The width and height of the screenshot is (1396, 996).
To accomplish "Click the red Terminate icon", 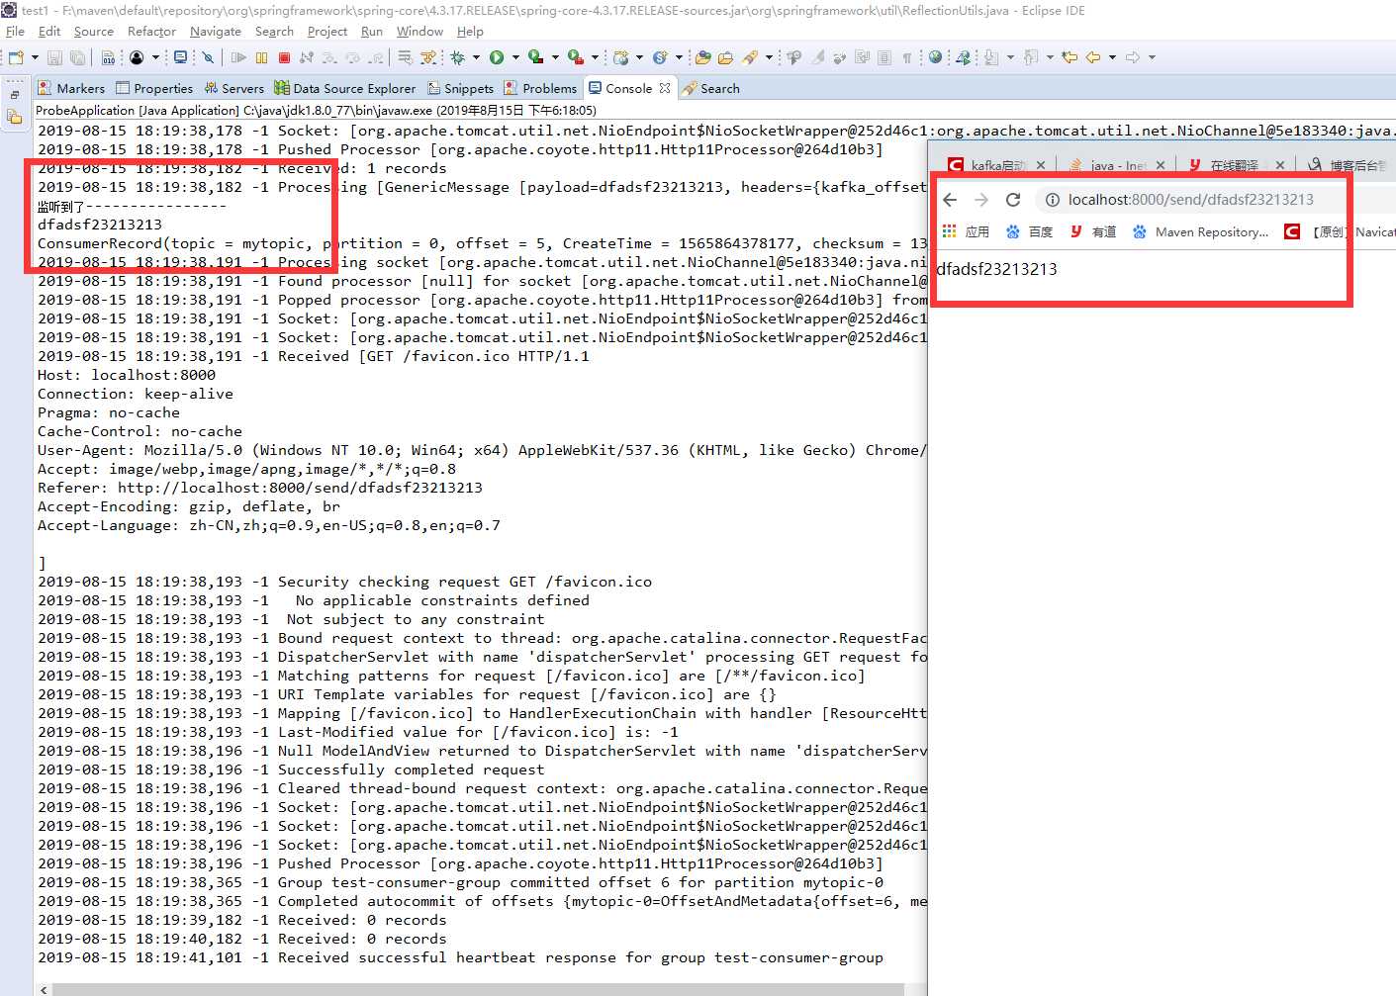I will pos(285,57).
